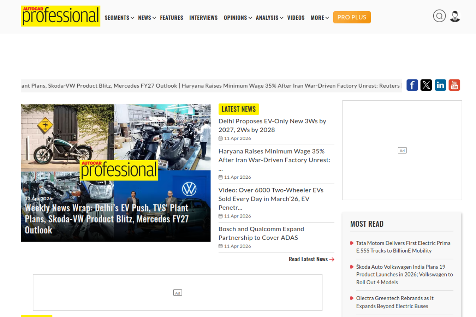The height and width of the screenshot is (317, 476).
Task: Click the user profile avatar icon
Action: 455,16
